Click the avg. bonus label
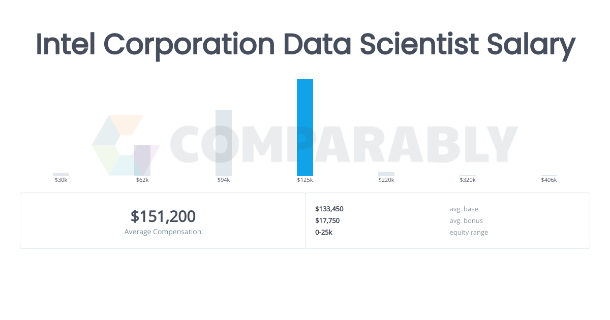Image resolution: width=610 pixels, height=320 pixels. point(466,220)
